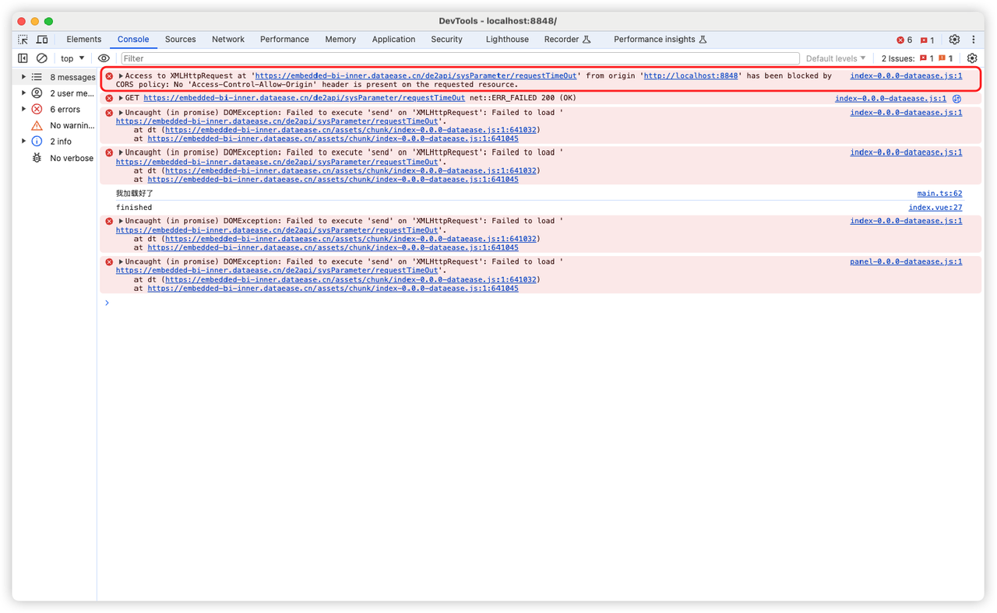Image resolution: width=997 pixels, height=613 pixels.
Task: Switch to the Sources tab
Action: 180,40
